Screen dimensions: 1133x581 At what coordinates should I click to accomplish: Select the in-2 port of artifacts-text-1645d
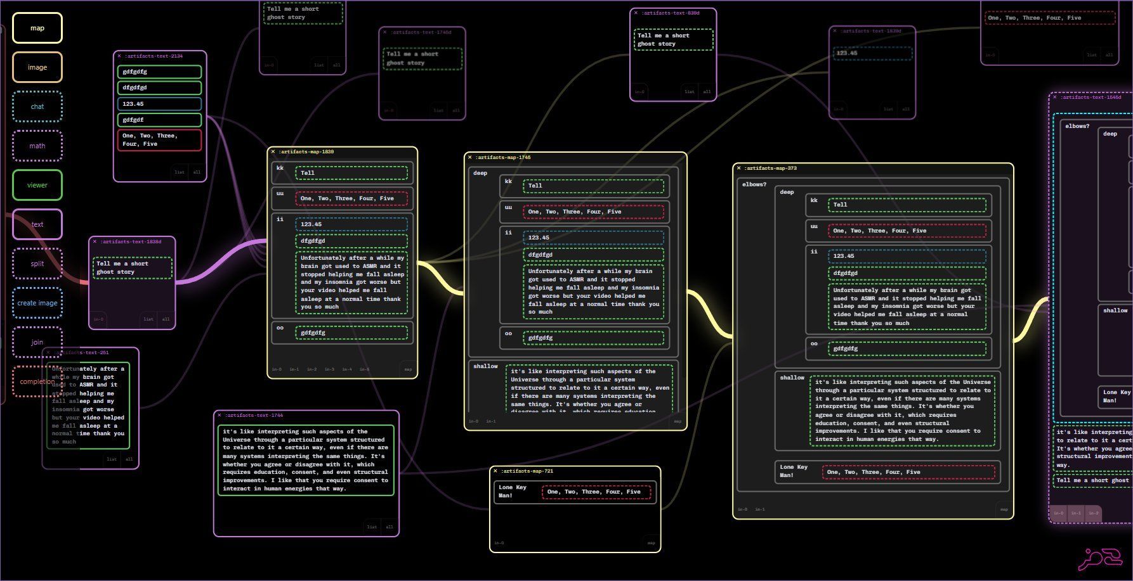(1093, 513)
